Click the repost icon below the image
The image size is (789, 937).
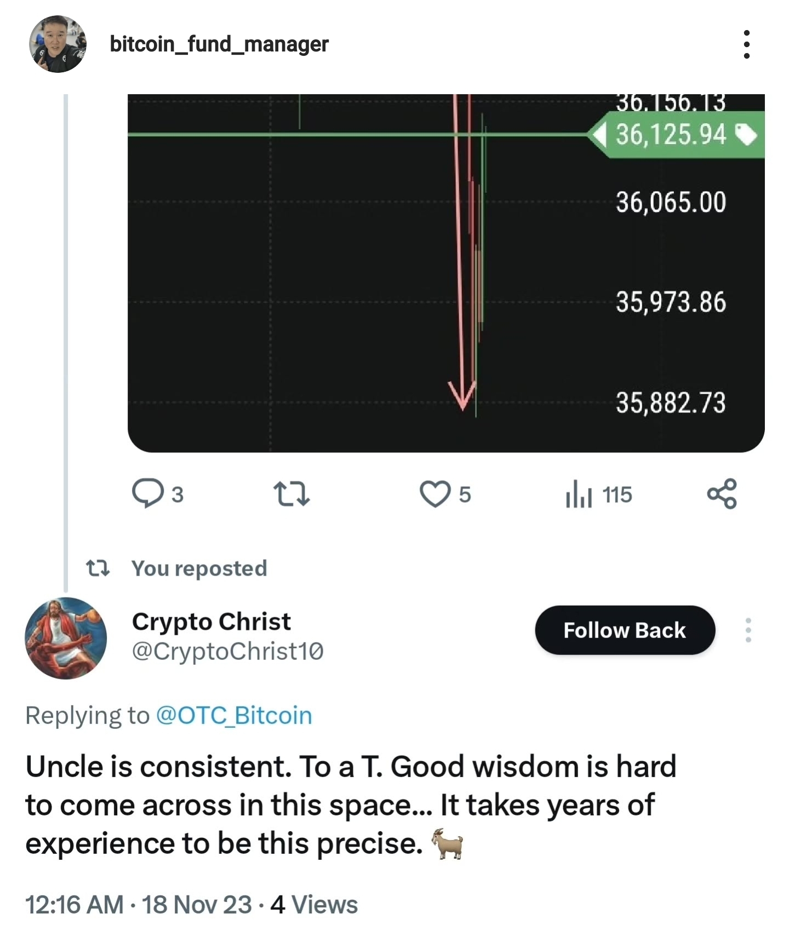[292, 495]
